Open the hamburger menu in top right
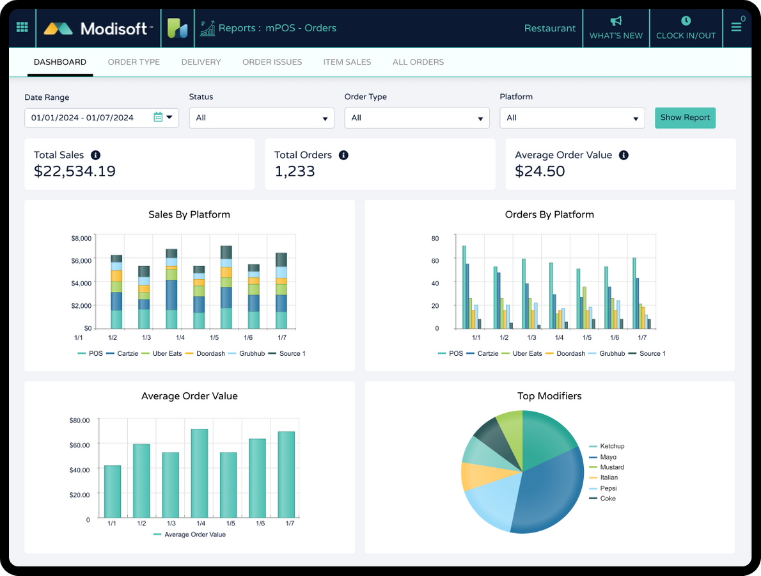Image resolution: width=761 pixels, height=576 pixels. click(x=737, y=28)
